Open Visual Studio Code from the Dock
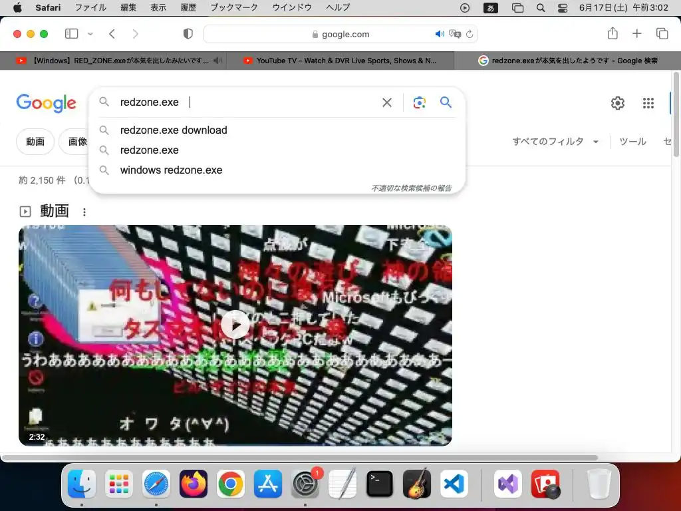681x511 pixels. (x=454, y=484)
